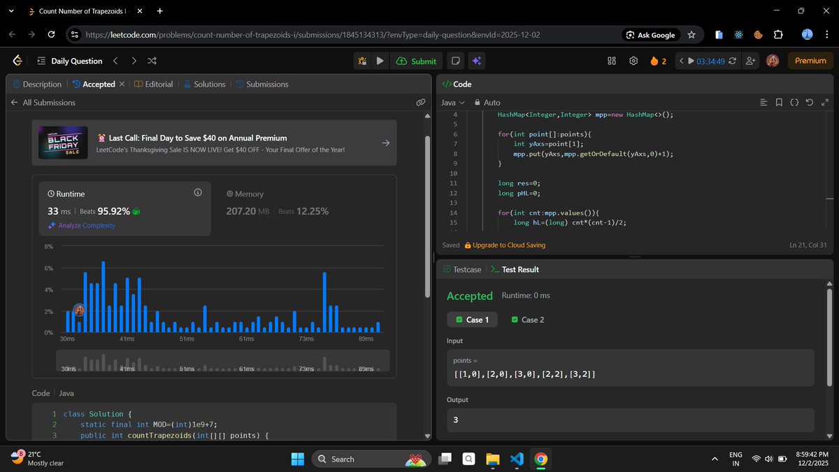Open the Black Friday sale banner arrow
The width and height of the screenshot is (839, 472).
[x=386, y=143]
